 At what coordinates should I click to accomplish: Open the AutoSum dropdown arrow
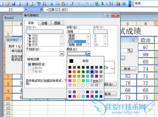click(x=106, y=4)
